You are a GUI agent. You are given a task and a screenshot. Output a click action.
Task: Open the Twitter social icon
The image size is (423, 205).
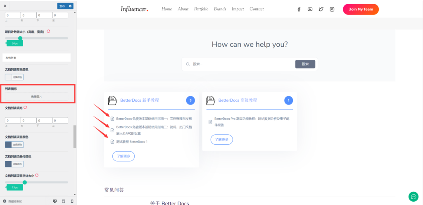pos(321,9)
